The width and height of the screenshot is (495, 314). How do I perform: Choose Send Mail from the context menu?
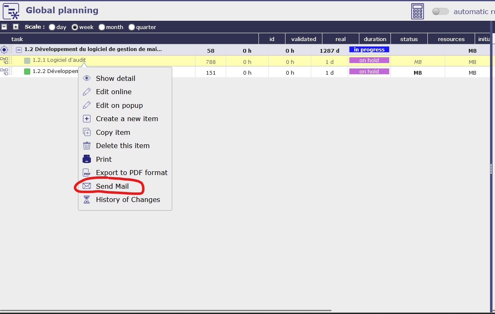112,186
